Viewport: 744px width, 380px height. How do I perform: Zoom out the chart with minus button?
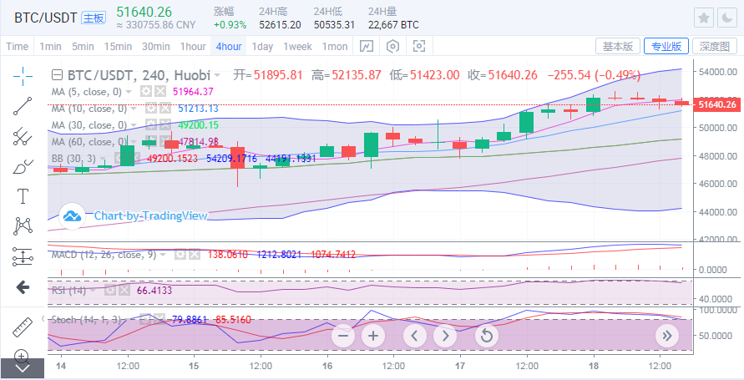(343, 337)
